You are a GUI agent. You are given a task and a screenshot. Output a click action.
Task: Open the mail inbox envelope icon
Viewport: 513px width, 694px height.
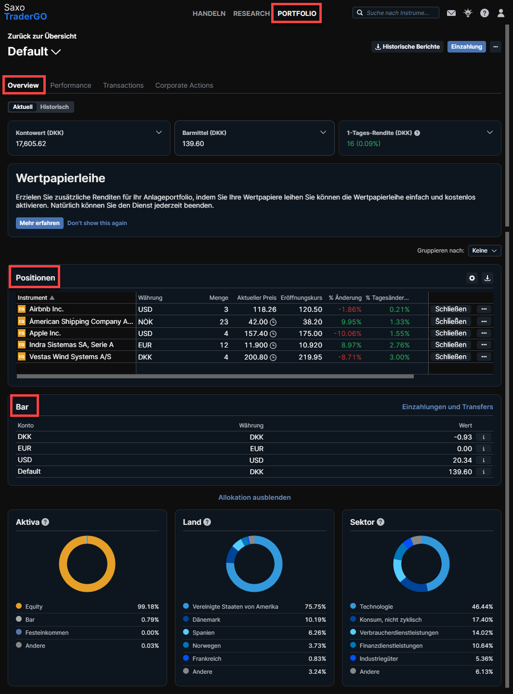451,13
